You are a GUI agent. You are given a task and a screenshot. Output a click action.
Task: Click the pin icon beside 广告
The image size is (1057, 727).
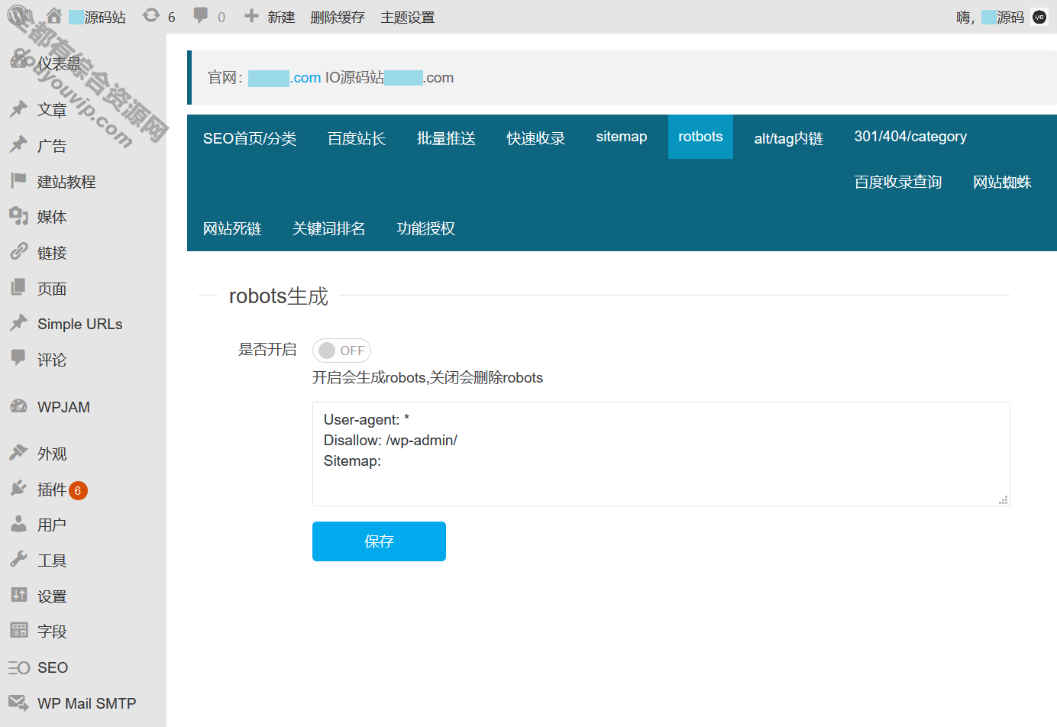click(18, 145)
